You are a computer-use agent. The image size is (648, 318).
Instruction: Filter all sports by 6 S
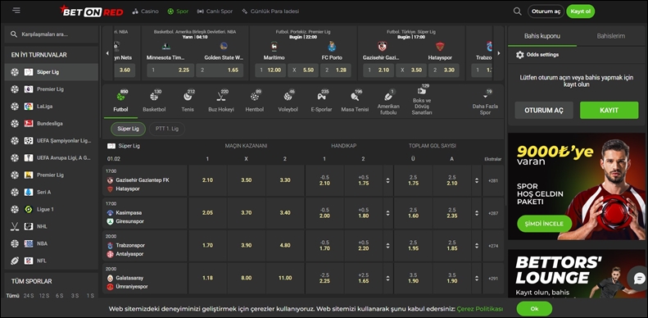coord(60,296)
